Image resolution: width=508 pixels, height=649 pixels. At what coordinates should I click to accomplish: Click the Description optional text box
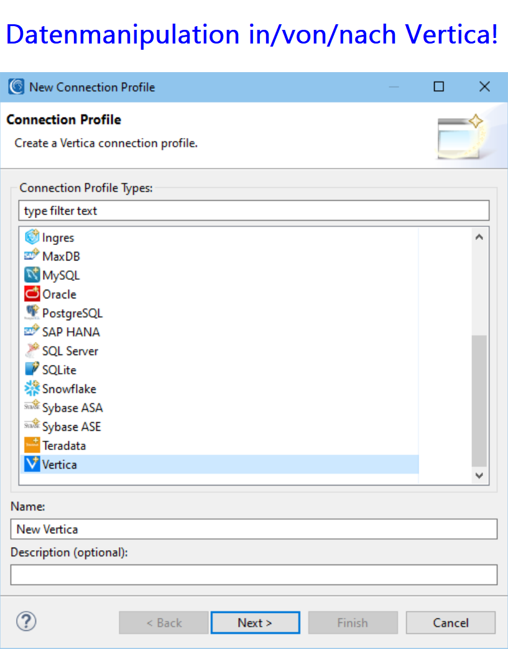click(x=254, y=574)
